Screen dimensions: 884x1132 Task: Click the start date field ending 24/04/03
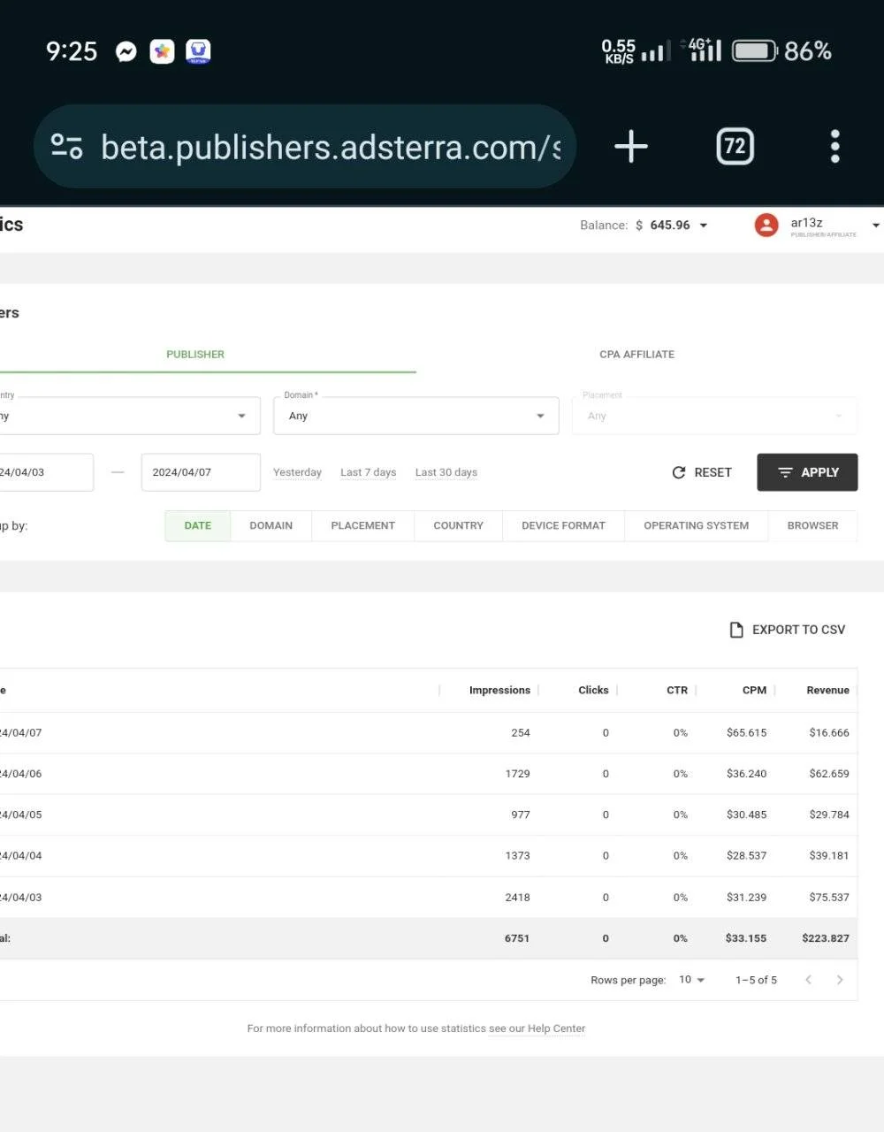click(x=46, y=472)
